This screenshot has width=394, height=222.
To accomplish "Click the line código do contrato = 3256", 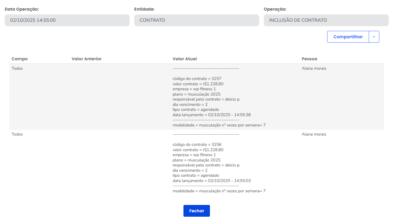I will (x=197, y=144).
